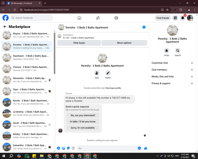Screen dimensions: 198x159
Task: Open Windows taskbar search
Action: point(11,156)
